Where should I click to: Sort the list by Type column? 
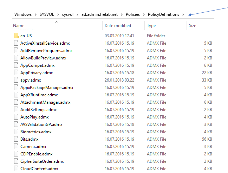click(x=151, y=26)
